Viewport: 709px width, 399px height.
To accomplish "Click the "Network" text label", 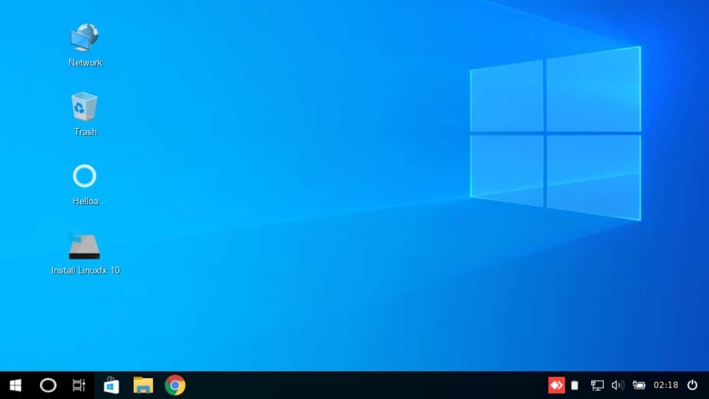I will 86,63.
